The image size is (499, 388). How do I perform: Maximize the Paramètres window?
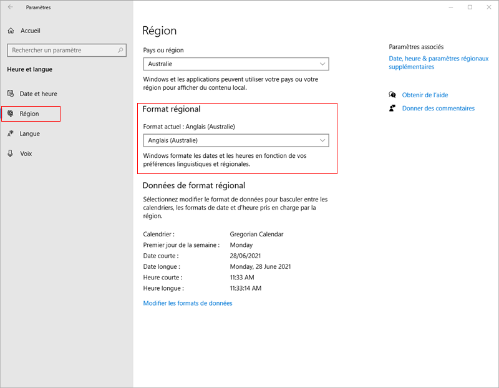coord(470,7)
